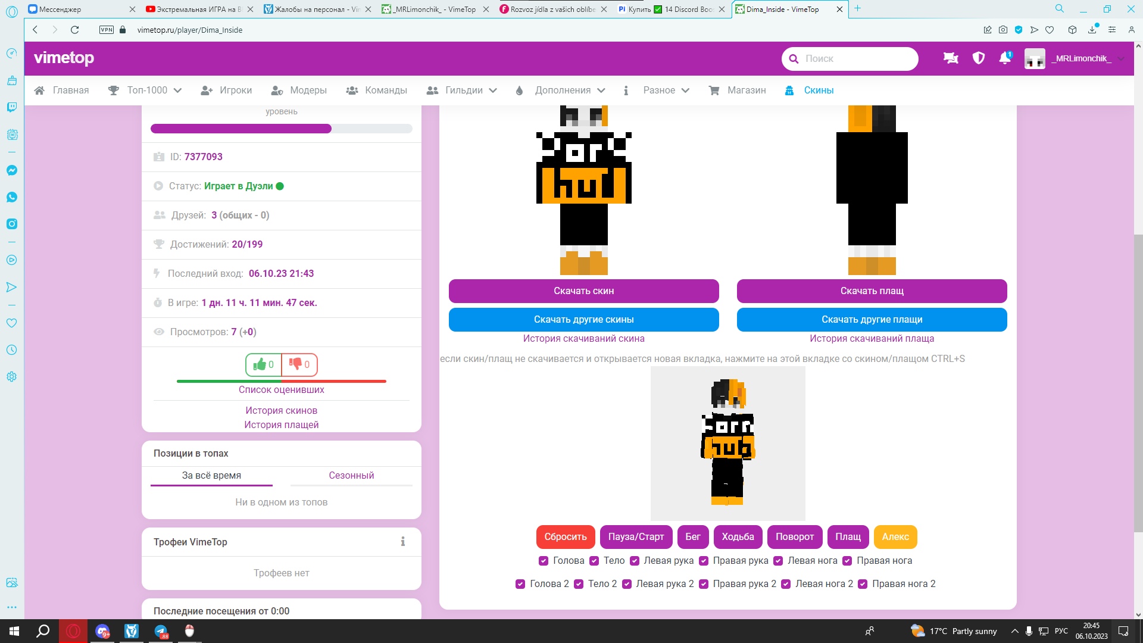This screenshot has width=1143, height=643.
Task: Switch to the Сезонный tab
Action: tap(351, 475)
